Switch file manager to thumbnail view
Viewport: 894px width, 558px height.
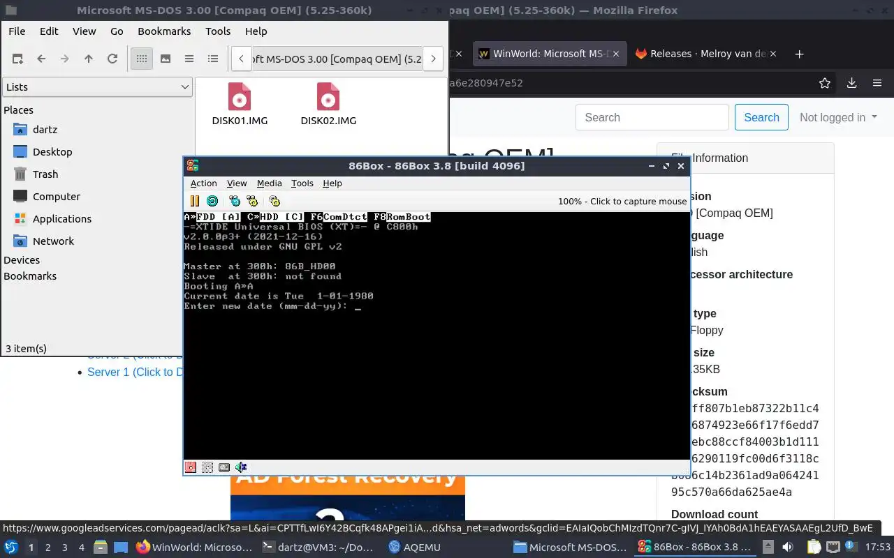166,59
